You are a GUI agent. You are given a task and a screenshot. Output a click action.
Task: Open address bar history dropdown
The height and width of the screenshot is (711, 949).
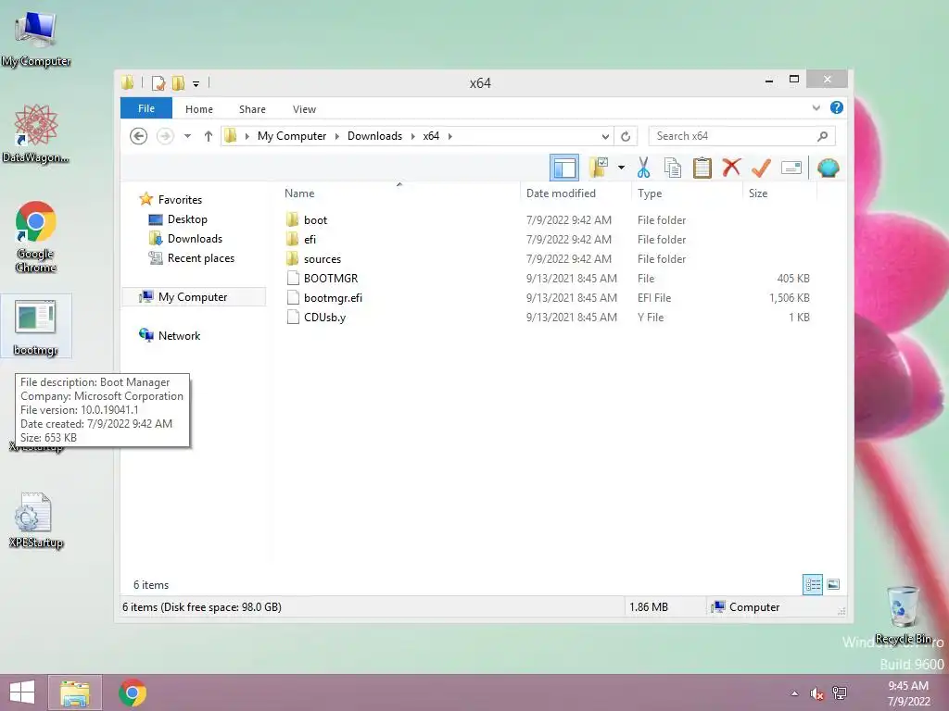604,136
